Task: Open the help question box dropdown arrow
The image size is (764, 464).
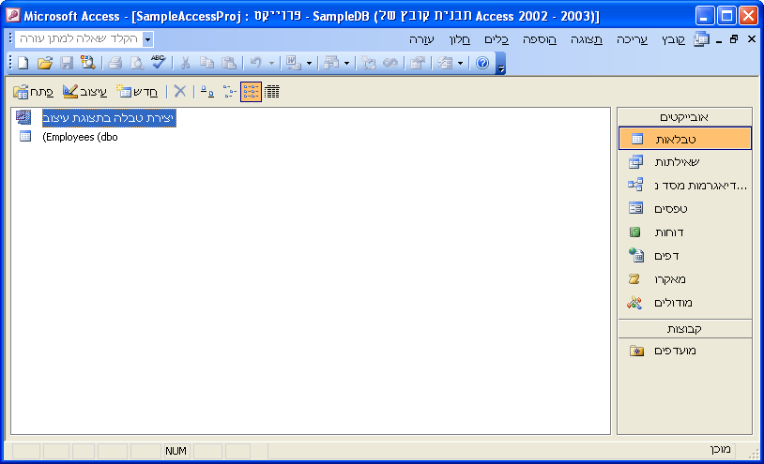Action: [x=147, y=39]
